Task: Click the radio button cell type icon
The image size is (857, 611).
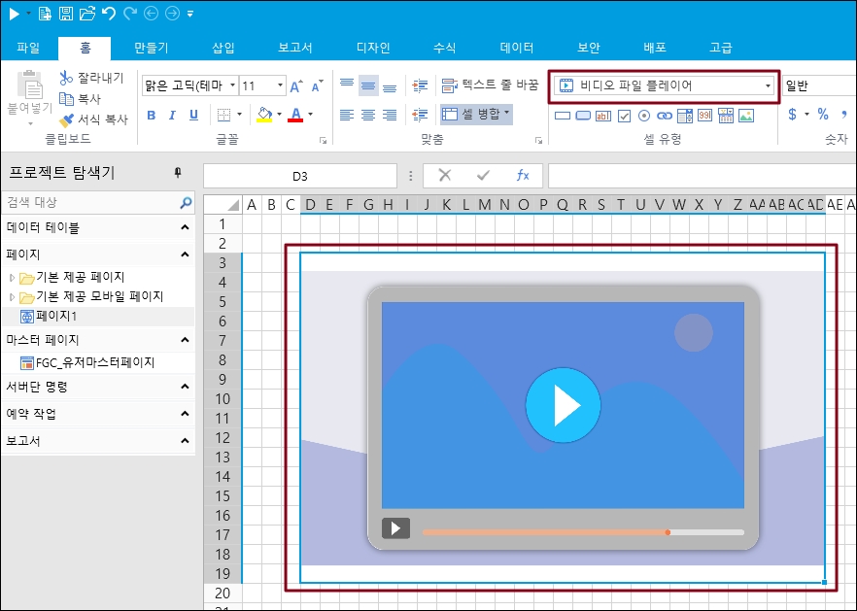Action: tap(644, 116)
